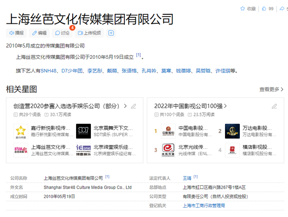Click the 光线传媒 red e logo thumbnail

point(168,150)
